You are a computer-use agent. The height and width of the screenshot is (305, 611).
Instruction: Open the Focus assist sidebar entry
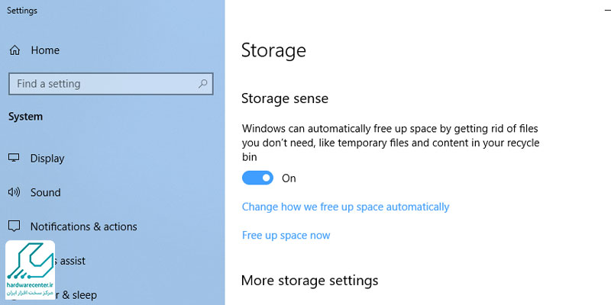pyautogui.click(x=70, y=261)
